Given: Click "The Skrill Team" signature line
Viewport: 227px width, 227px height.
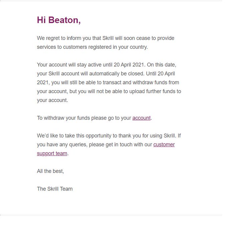Looking at the screenshot, I should [55, 189].
